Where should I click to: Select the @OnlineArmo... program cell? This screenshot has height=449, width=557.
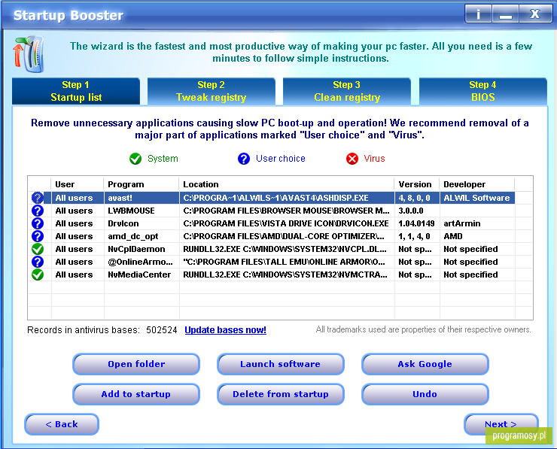pos(142,262)
